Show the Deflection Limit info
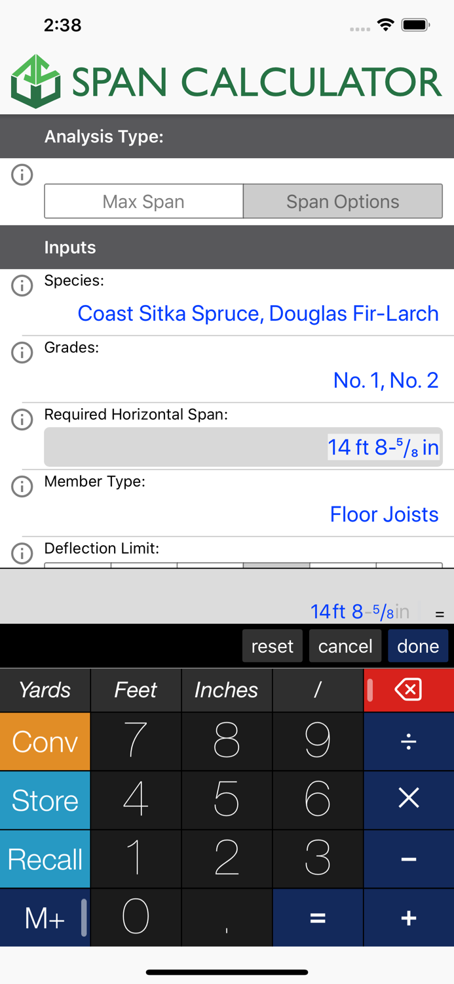 tap(22, 553)
